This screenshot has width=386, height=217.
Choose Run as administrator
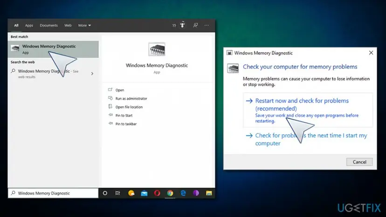(x=131, y=98)
